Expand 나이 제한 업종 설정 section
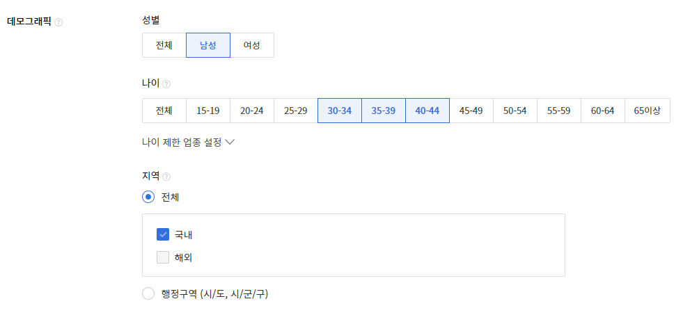This screenshot has width=699, height=315. (x=188, y=143)
